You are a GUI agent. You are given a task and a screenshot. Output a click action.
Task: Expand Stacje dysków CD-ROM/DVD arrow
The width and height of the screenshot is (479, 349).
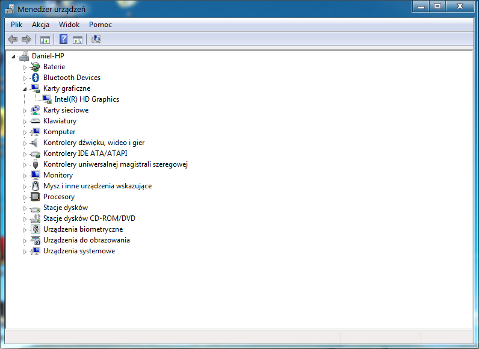click(x=25, y=219)
